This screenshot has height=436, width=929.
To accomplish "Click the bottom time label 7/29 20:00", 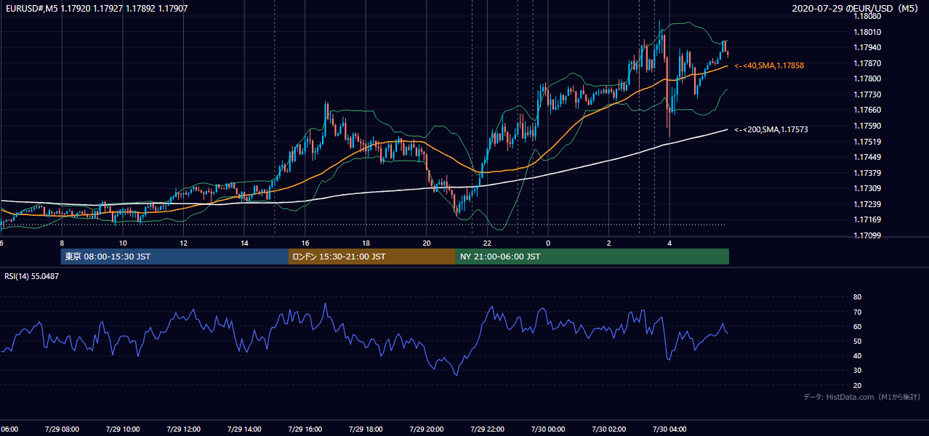I will (x=427, y=429).
